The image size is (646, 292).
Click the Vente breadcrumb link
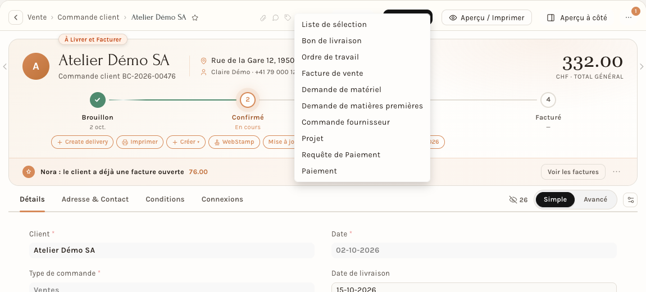coord(37,18)
